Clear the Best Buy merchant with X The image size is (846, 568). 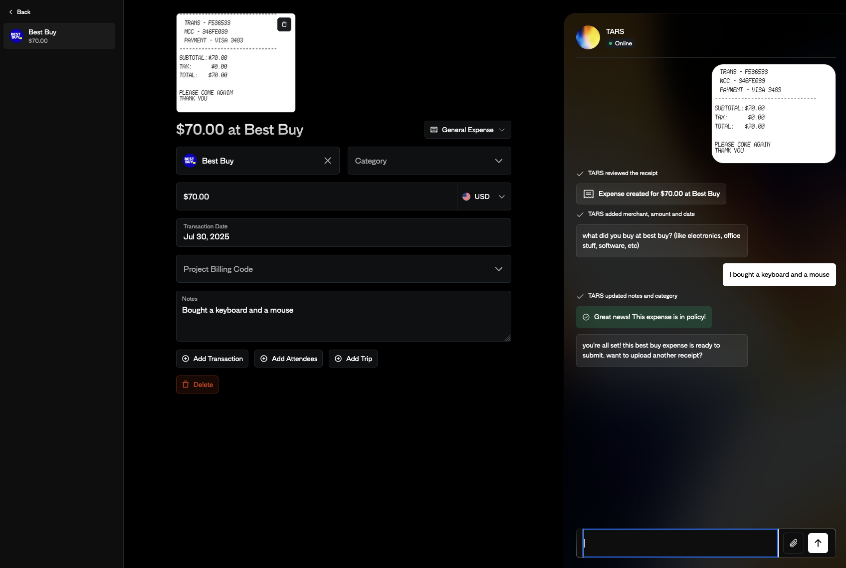[x=328, y=161]
